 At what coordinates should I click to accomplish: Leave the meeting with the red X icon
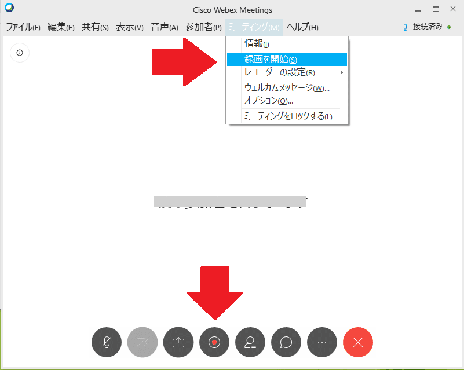point(357,342)
